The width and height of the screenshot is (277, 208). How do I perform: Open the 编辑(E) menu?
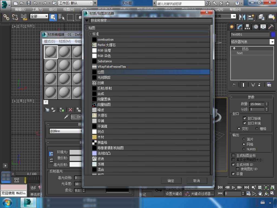pyautogui.click(x=20, y=9)
